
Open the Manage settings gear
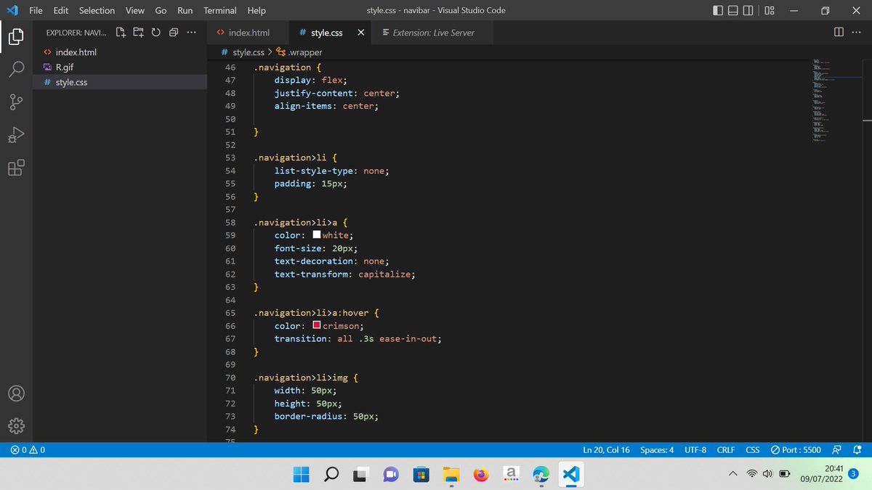click(16, 426)
